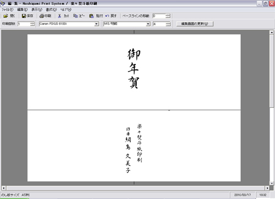Click the save floppy disk icon
This screenshot has height=199, width=275.
point(24,16)
